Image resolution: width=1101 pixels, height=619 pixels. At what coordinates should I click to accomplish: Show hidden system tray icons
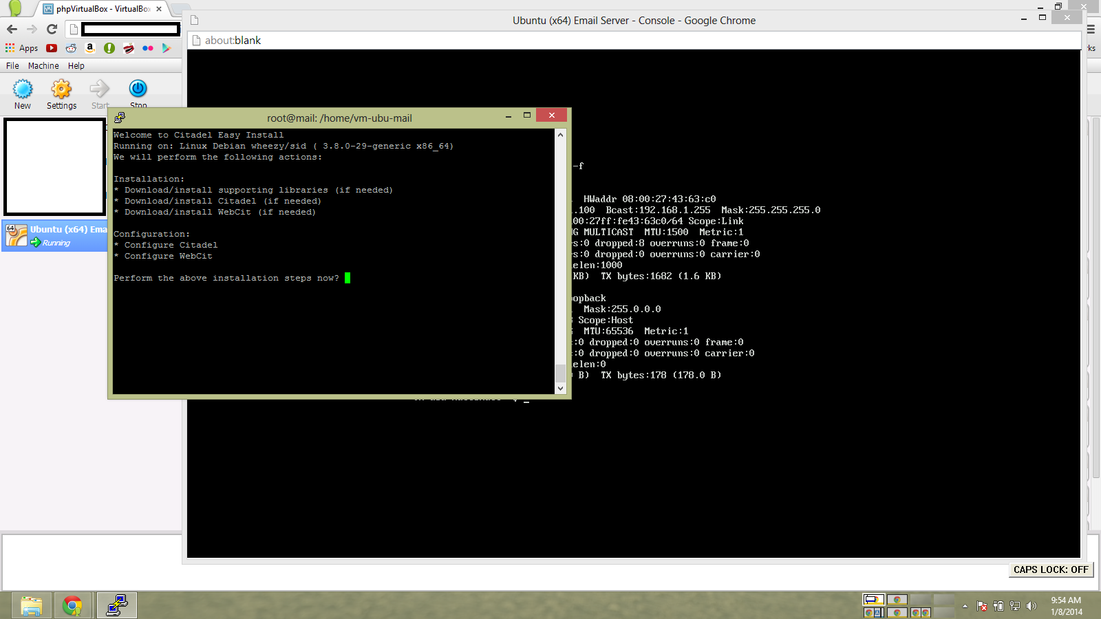coord(965,606)
